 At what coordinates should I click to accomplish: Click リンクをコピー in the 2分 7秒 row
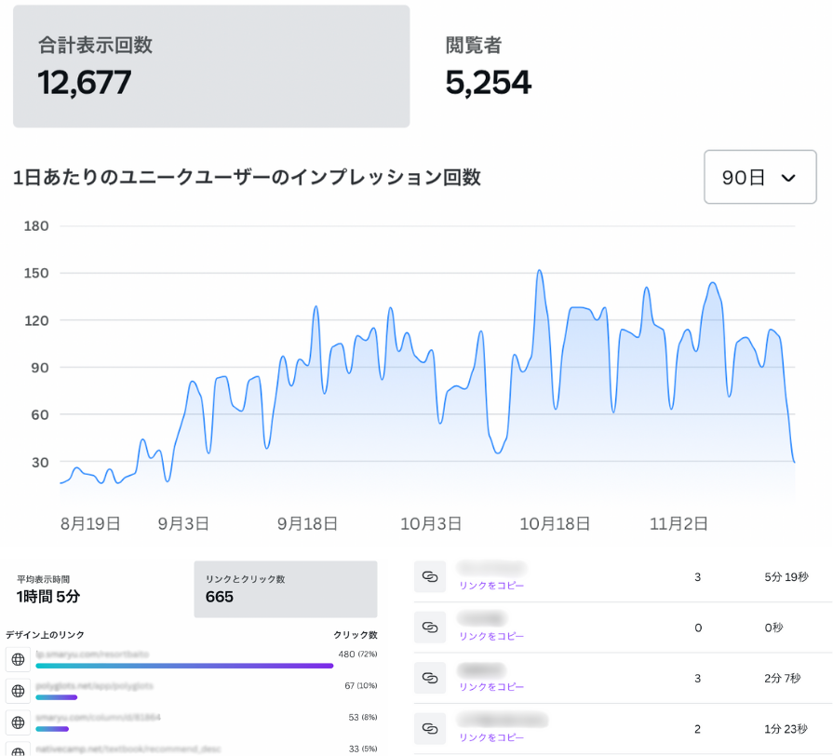[x=491, y=686]
